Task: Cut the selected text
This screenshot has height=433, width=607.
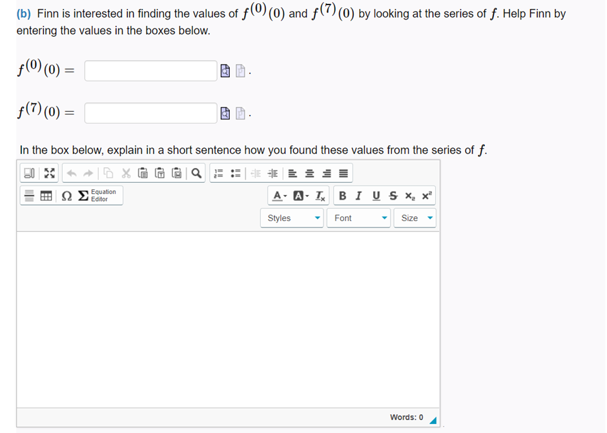Action: click(x=125, y=173)
